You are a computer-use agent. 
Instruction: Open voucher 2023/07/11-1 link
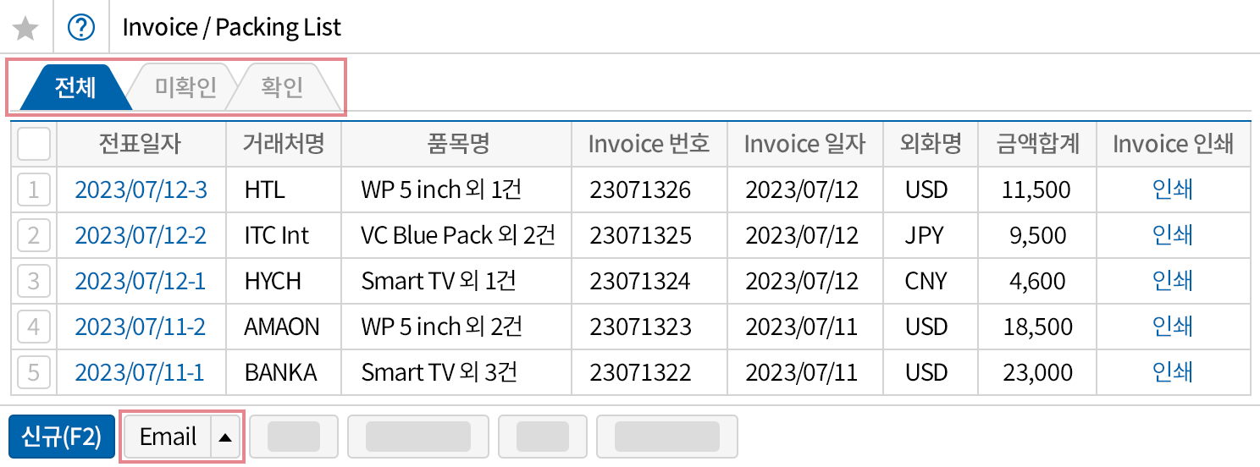click(x=140, y=372)
